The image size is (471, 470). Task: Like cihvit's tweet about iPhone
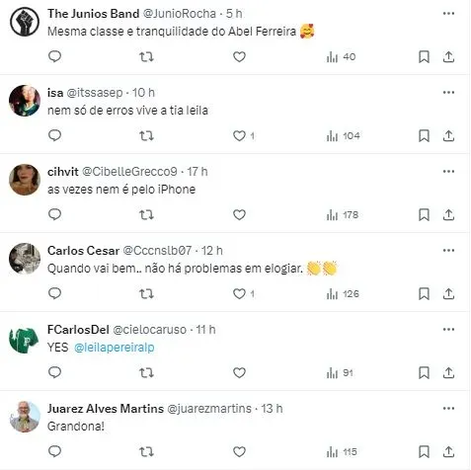[239, 214]
